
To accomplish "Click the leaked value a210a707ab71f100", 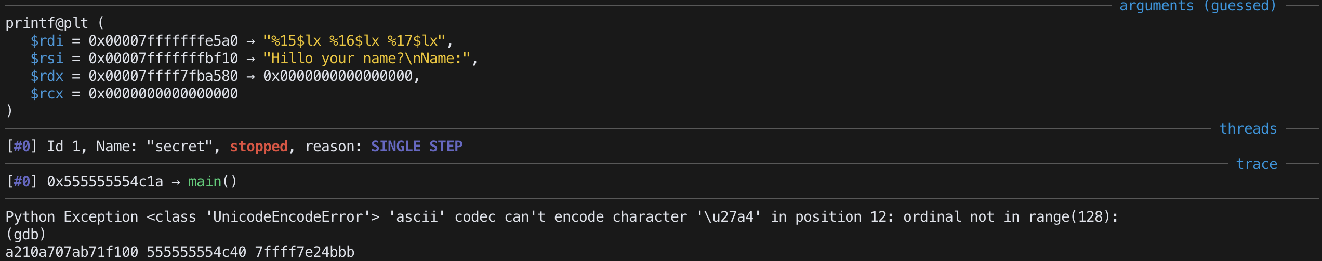I will pos(72,252).
